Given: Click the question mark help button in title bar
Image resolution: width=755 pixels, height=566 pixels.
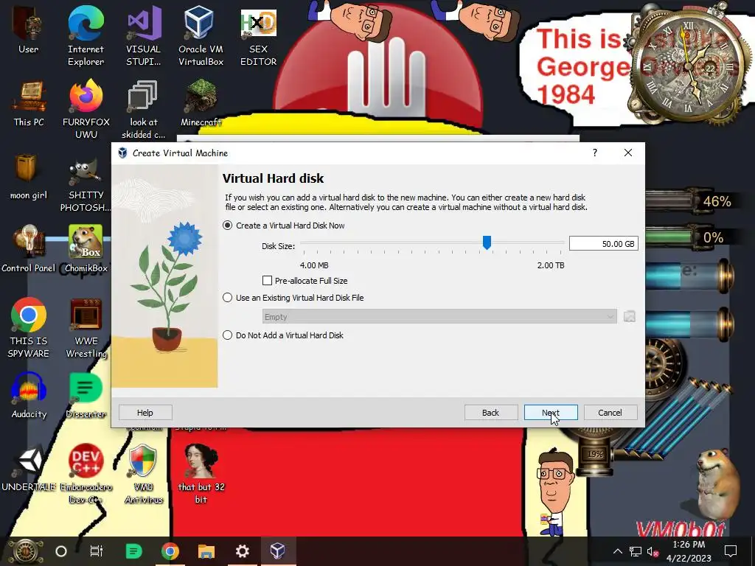Looking at the screenshot, I should pyautogui.click(x=595, y=153).
